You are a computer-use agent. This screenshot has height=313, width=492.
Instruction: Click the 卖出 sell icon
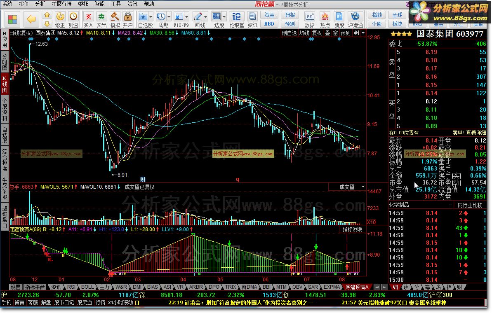tap(101, 16)
